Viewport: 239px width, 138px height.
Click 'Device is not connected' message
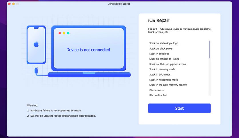coord(88,50)
